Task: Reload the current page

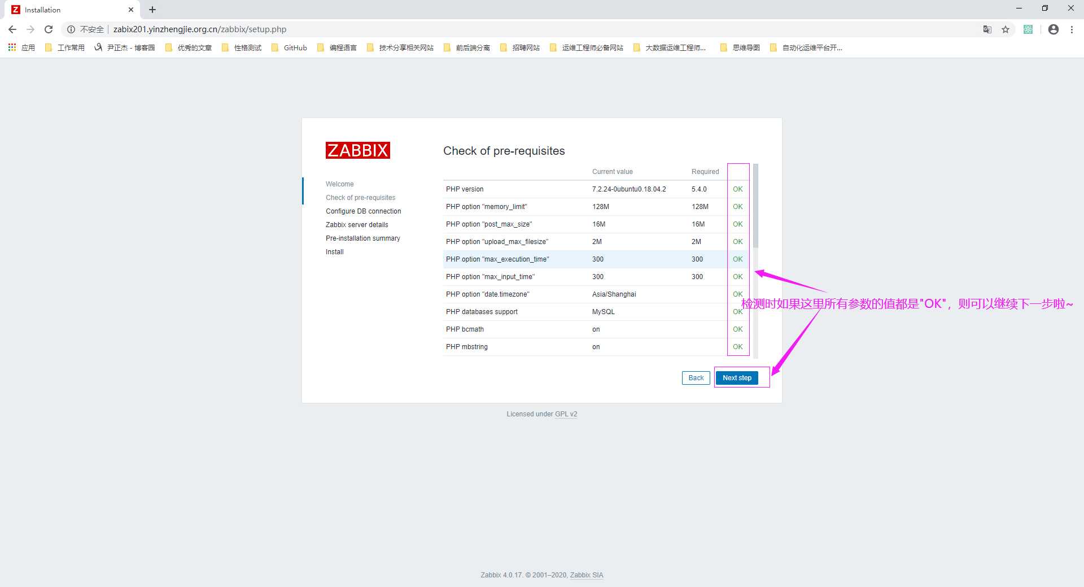Action: 49,29
